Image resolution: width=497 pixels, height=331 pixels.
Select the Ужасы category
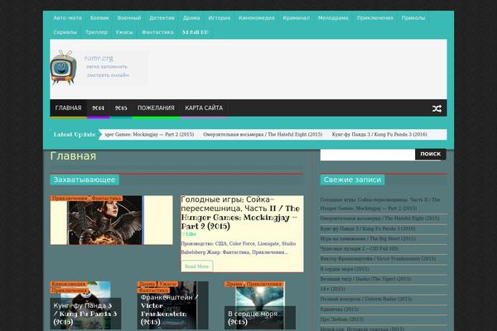click(124, 32)
